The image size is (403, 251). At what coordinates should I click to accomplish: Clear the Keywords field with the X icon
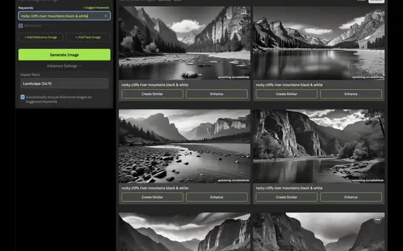click(x=105, y=16)
